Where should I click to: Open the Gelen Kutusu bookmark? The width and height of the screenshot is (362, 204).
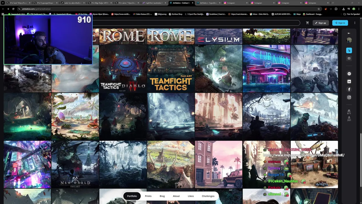pos(142,14)
